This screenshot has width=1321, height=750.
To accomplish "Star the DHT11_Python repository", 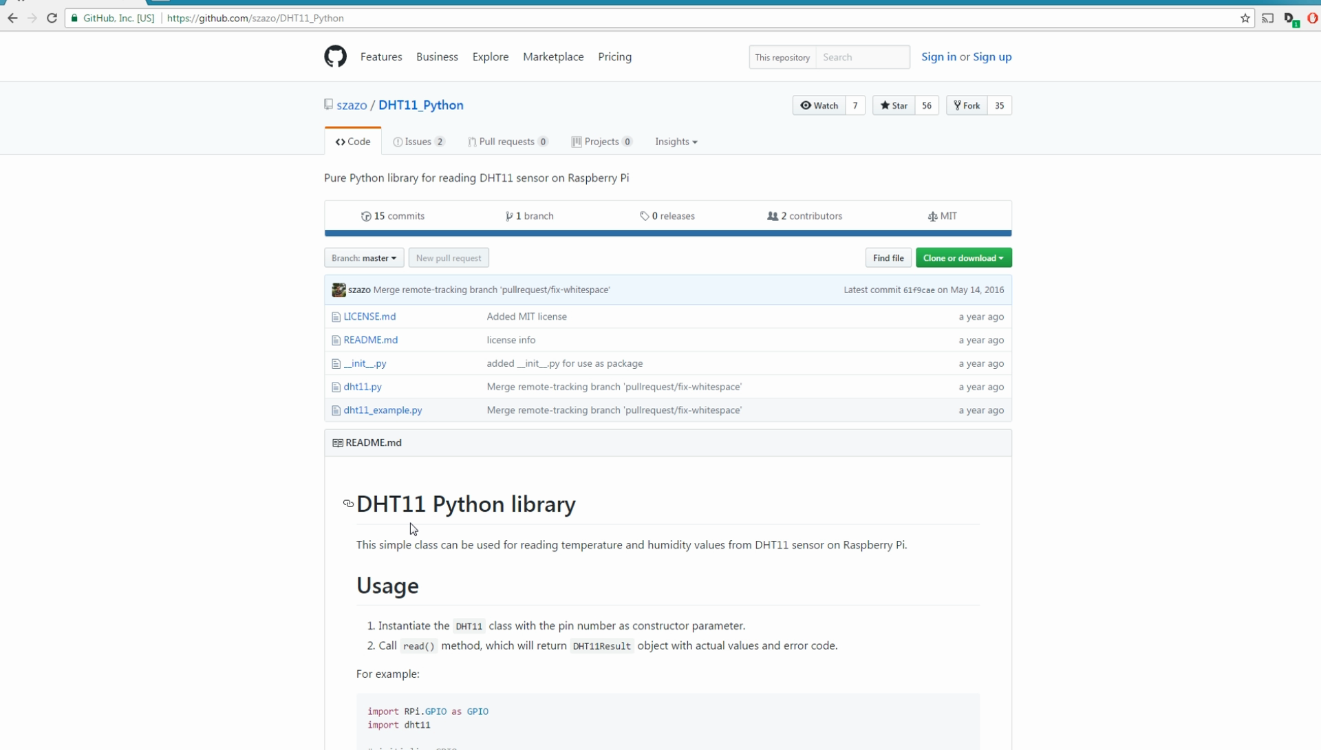I will pos(894,105).
